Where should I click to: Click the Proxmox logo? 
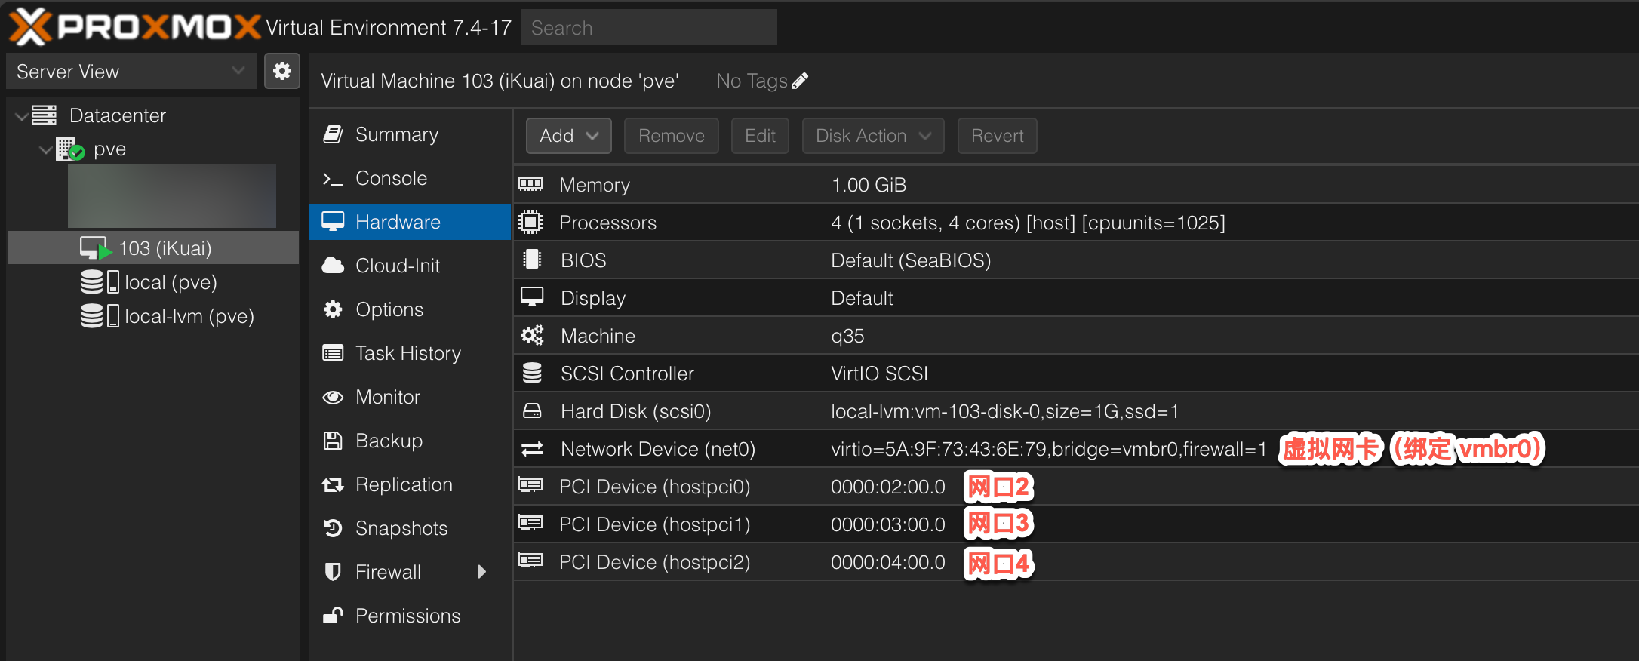134,27
